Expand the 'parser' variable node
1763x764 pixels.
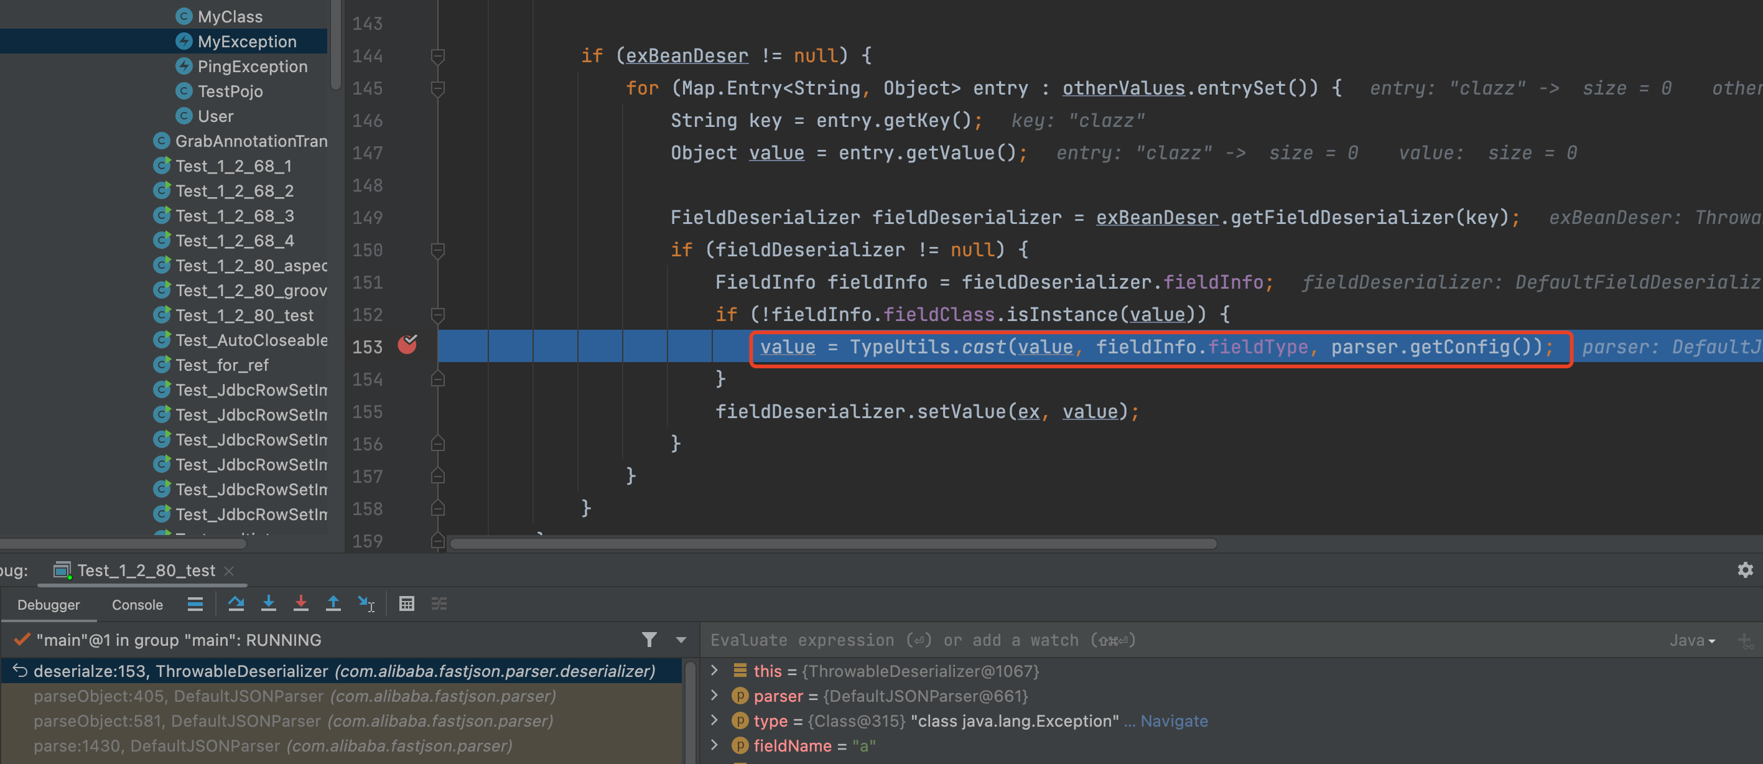715,696
